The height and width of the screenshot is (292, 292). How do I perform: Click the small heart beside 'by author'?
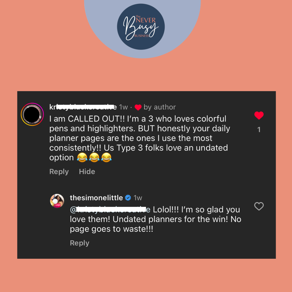138,107
